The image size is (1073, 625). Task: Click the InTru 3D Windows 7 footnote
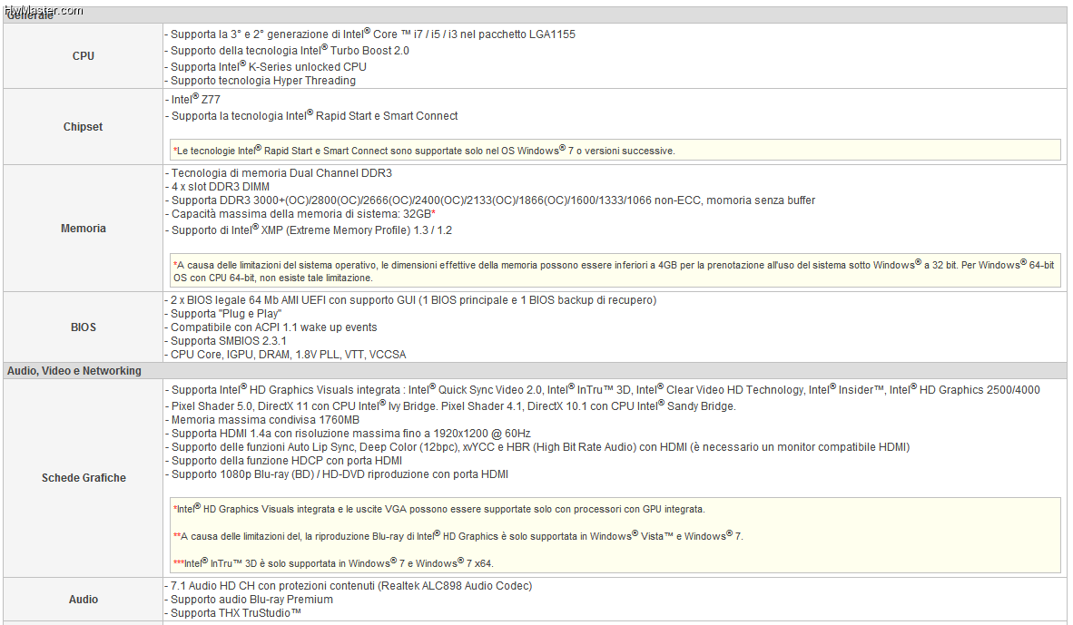click(333, 563)
